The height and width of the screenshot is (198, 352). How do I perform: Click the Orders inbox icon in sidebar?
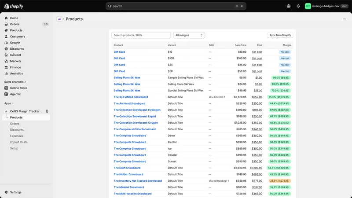pos(6,24)
